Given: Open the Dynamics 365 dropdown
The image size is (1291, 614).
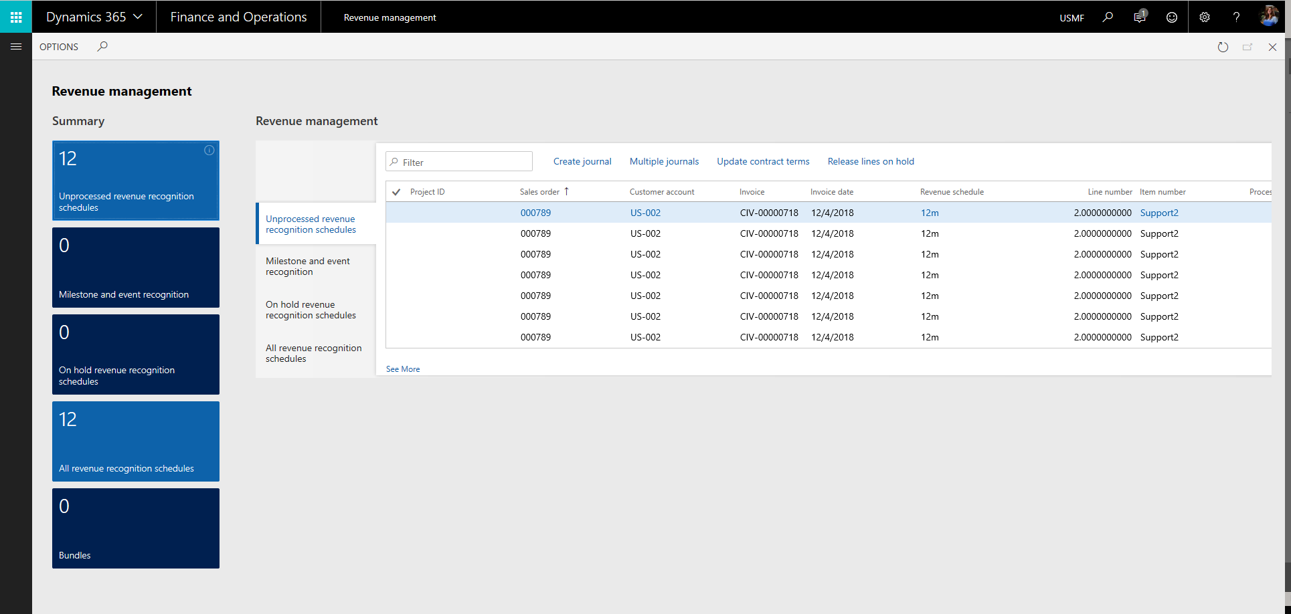Looking at the screenshot, I should [x=94, y=17].
